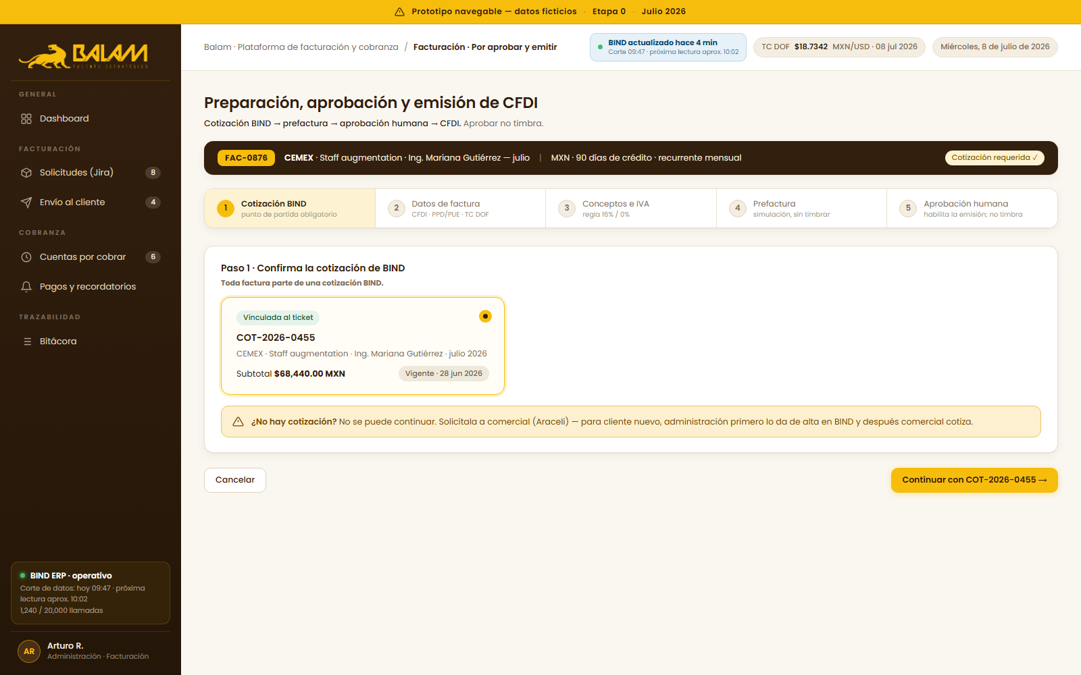Click the Balam platform breadcrumb link
This screenshot has height=675, width=1081.
coord(301,47)
